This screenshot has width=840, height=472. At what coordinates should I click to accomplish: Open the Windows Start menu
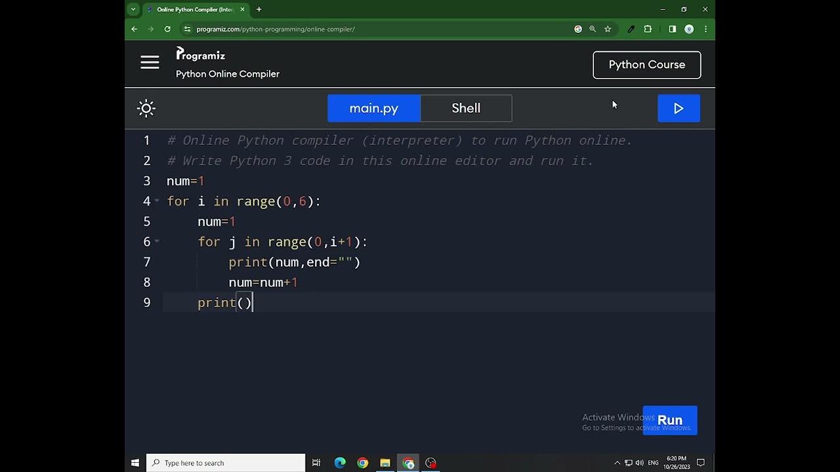click(135, 463)
